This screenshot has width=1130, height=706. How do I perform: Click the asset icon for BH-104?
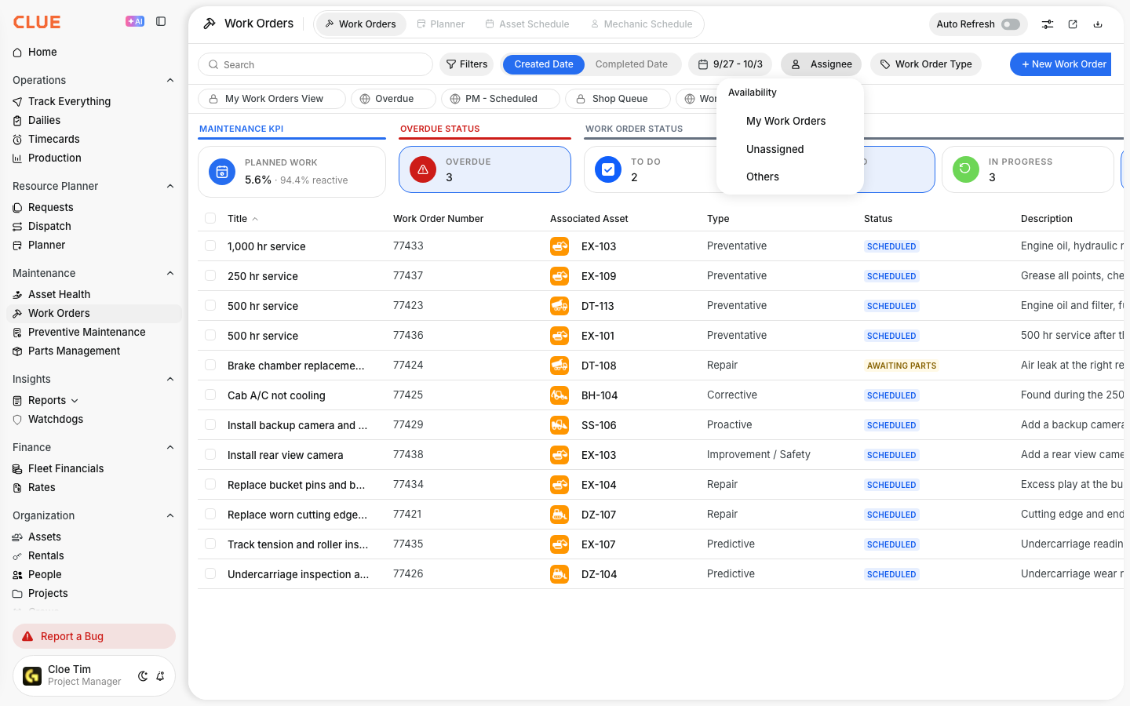pos(560,395)
